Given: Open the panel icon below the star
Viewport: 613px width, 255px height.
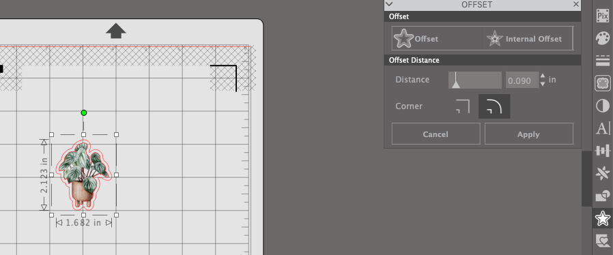Looking at the screenshot, I should pyautogui.click(x=603, y=241).
